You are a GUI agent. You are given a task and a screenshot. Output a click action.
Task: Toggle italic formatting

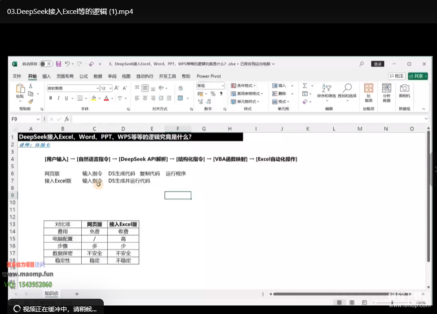coord(58,98)
